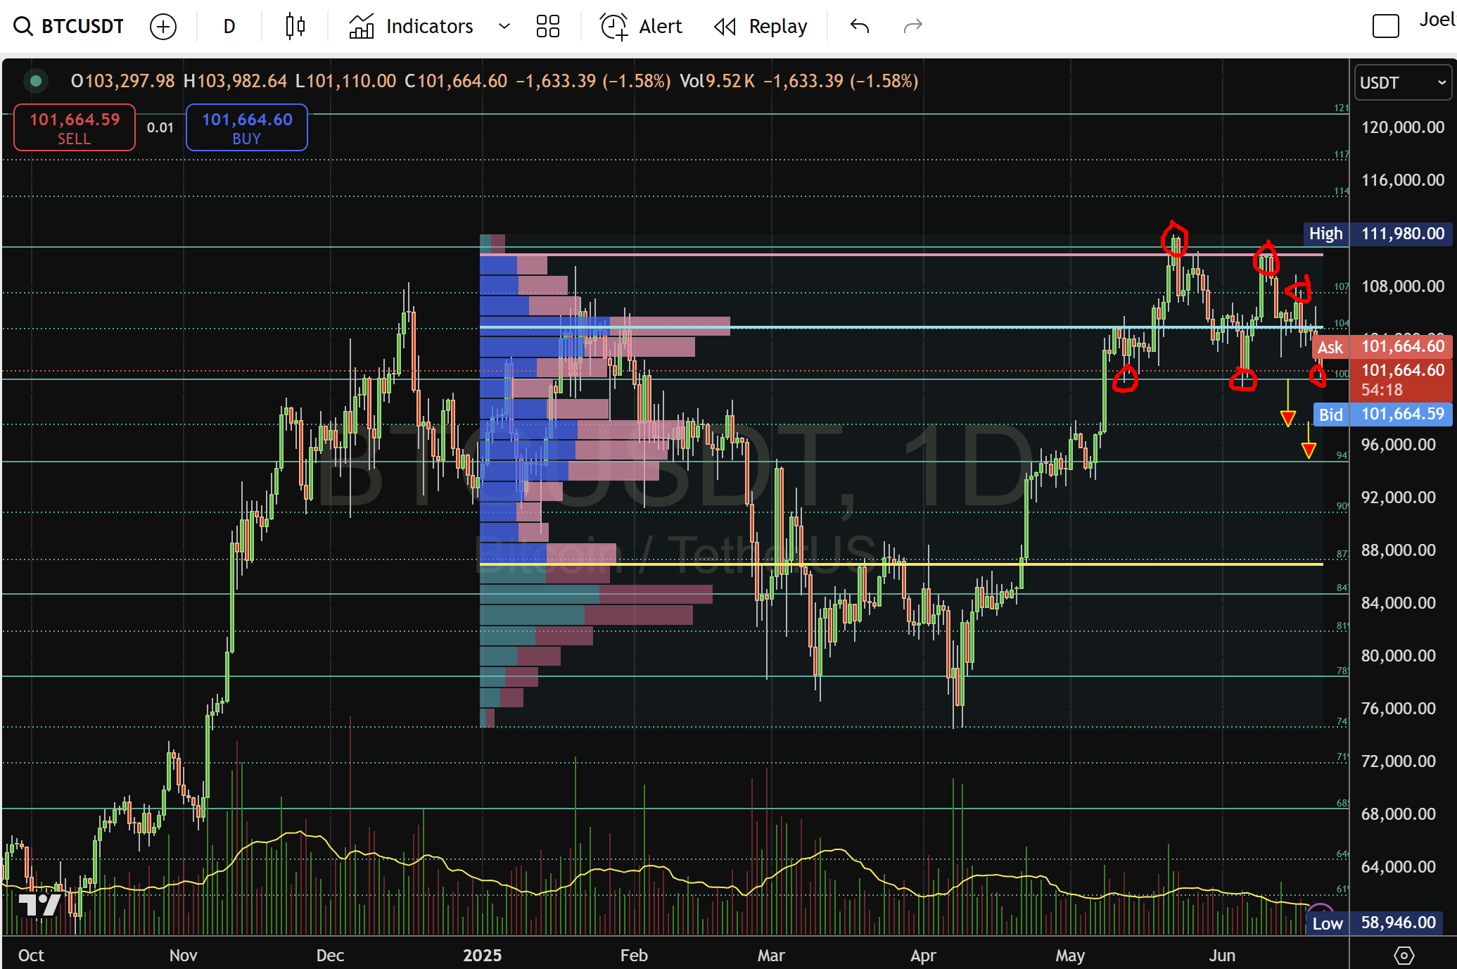Open symbol search for BTCUSDT

point(69,27)
